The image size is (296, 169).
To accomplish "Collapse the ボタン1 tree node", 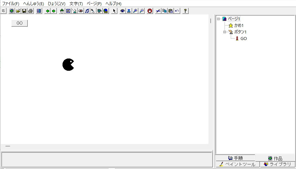I will [x=225, y=32].
